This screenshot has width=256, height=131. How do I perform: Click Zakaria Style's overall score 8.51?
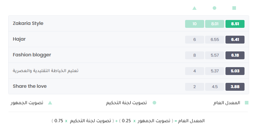coord(235,24)
